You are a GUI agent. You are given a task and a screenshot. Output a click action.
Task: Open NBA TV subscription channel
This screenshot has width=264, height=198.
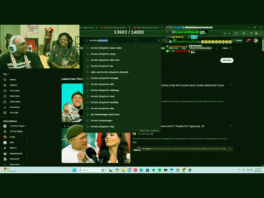(x=15, y=148)
